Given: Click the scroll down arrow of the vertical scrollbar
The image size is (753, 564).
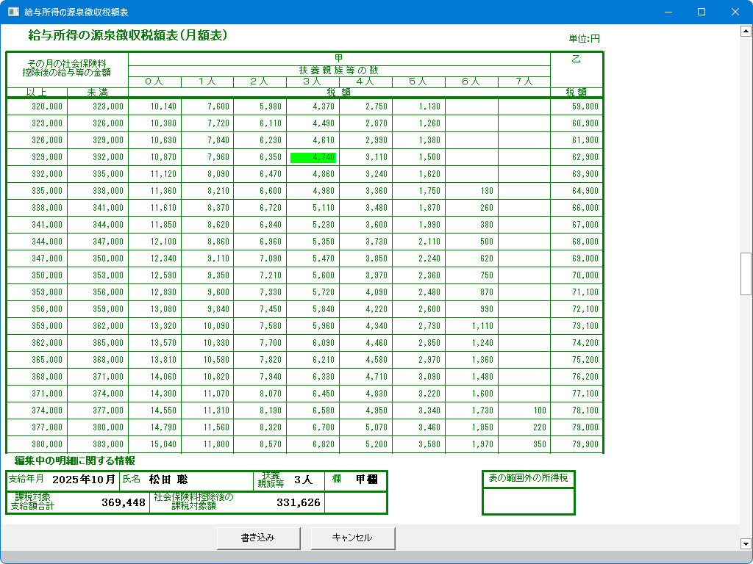Looking at the screenshot, I should pyautogui.click(x=746, y=543).
